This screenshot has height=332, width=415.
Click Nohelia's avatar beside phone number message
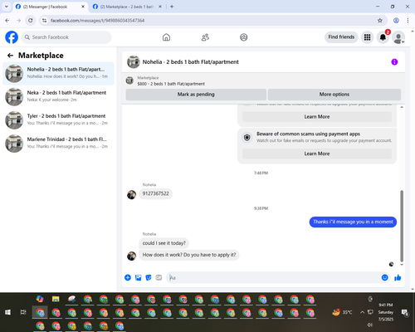coord(131,194)
